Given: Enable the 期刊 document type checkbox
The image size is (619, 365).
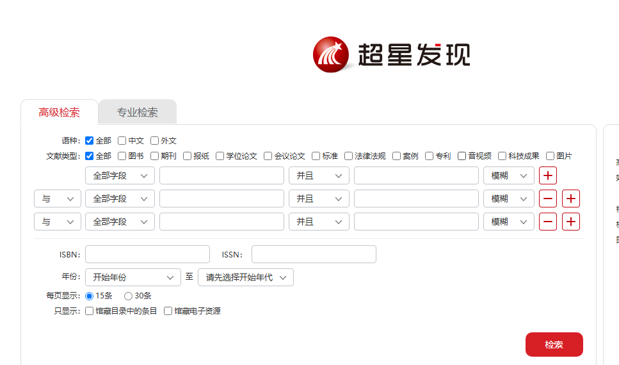Looking at the screenshot, I should click(x=155, y=156).
